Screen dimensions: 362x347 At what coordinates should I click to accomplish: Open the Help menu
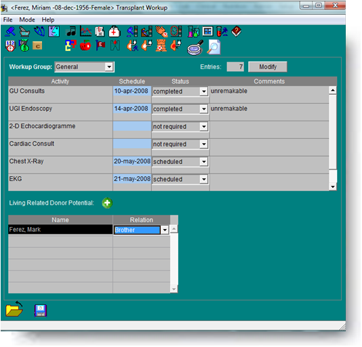pyautogui.click(x=48, y=20)
